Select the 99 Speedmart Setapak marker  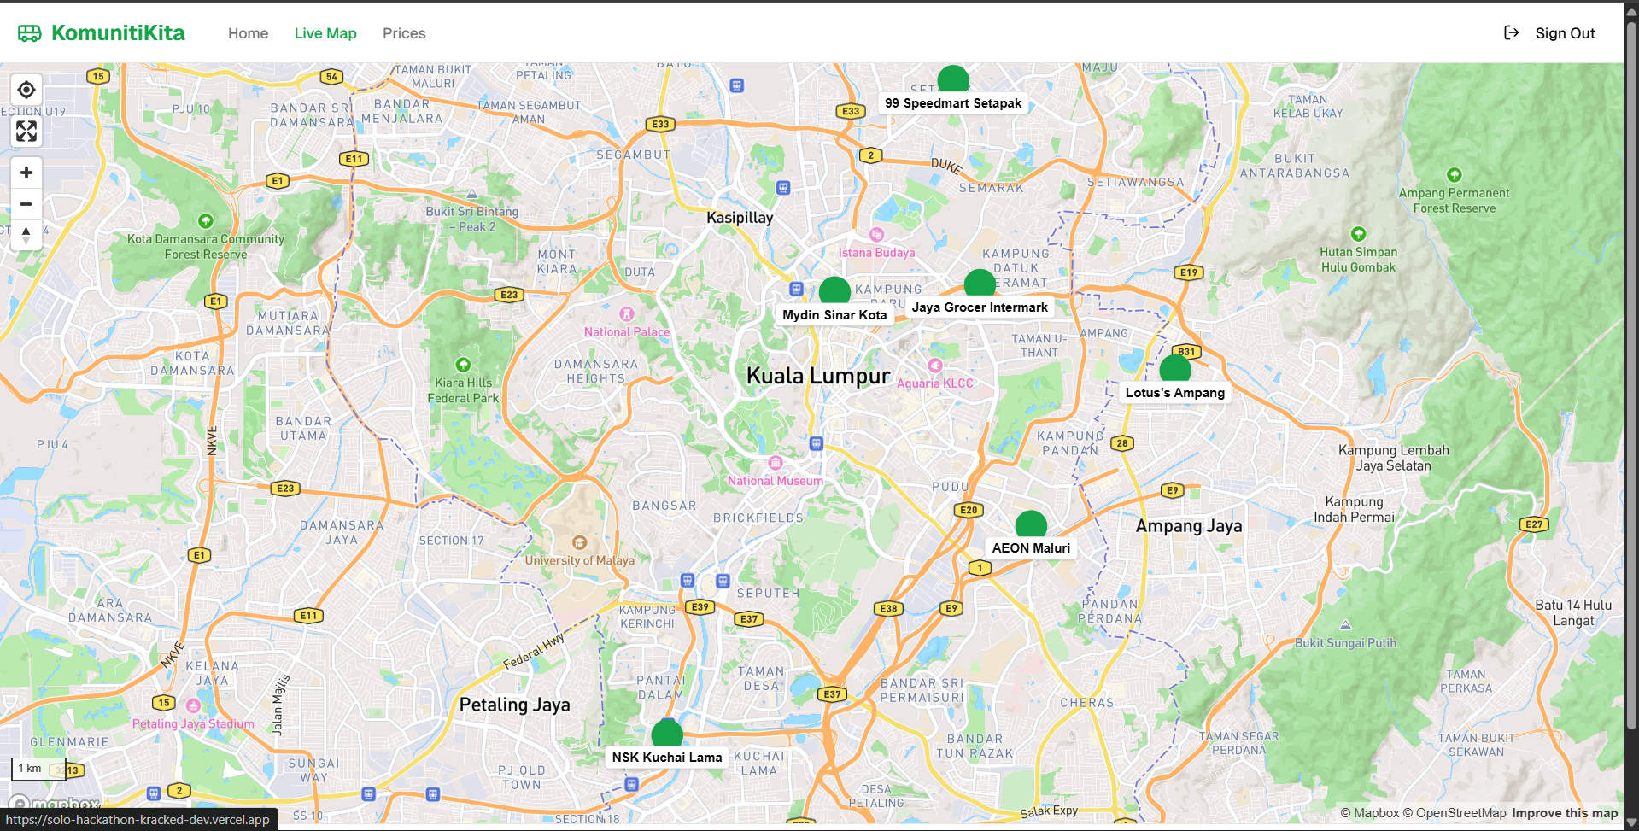coord(953,79)
